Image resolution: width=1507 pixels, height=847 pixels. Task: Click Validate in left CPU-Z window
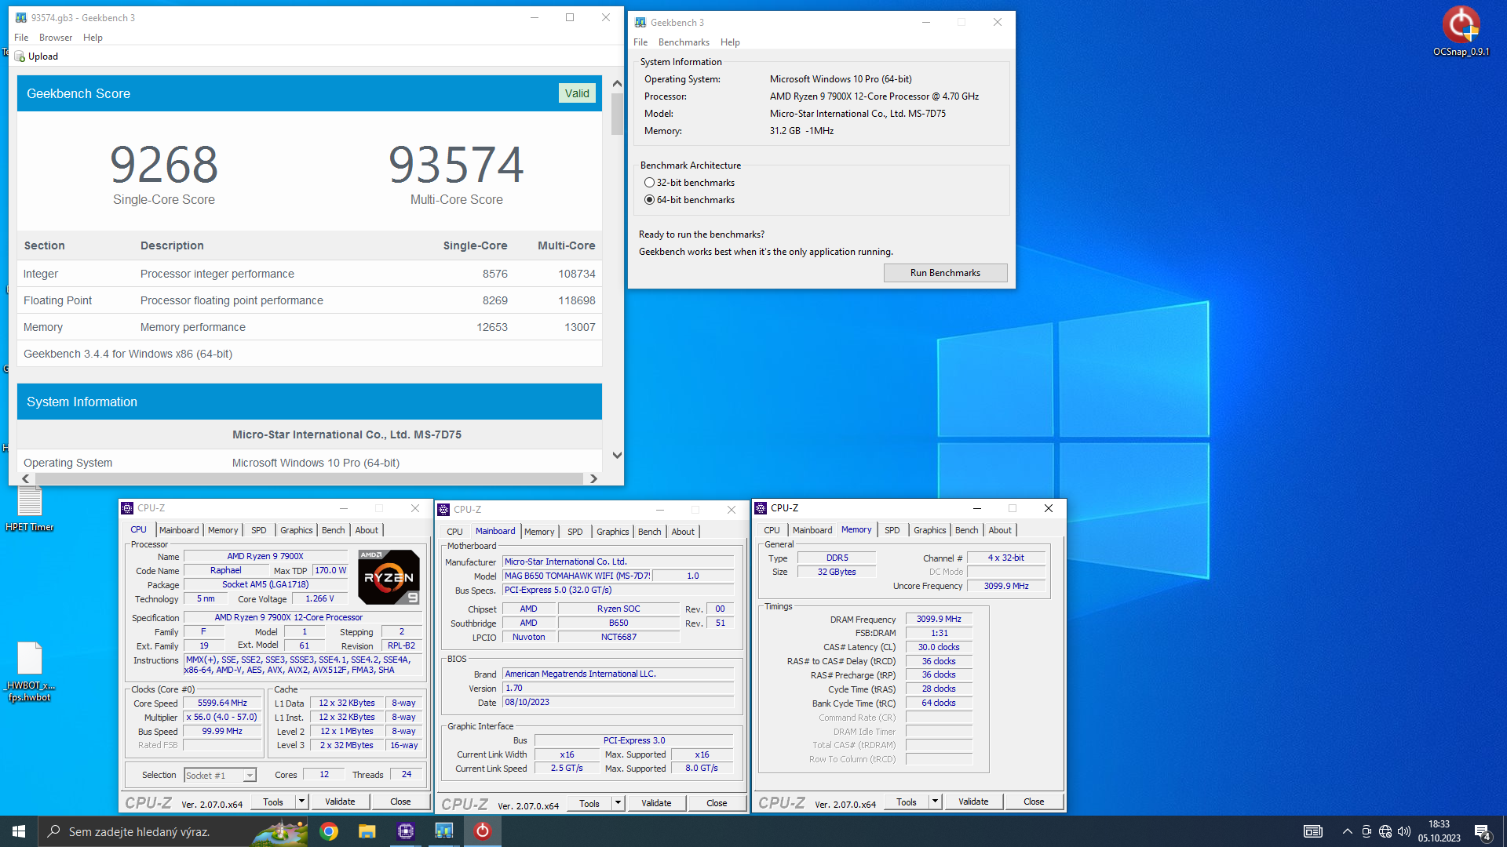point(340,802)
